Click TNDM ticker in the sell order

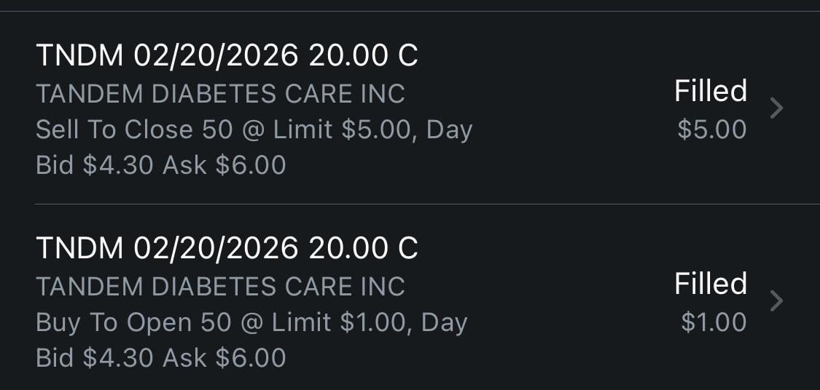click(x=79, y=56)
